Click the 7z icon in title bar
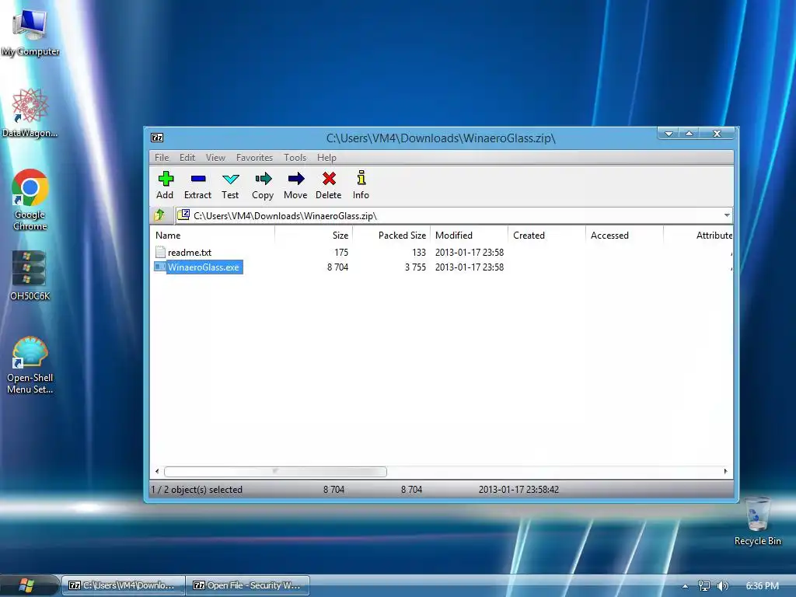 click(157, 138)
